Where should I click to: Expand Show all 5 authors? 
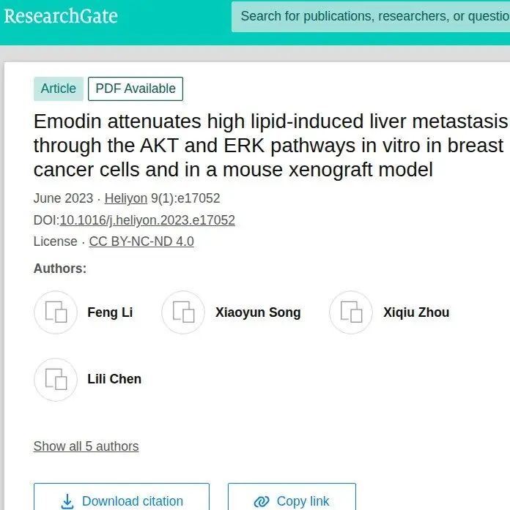(x=86, y=446)
